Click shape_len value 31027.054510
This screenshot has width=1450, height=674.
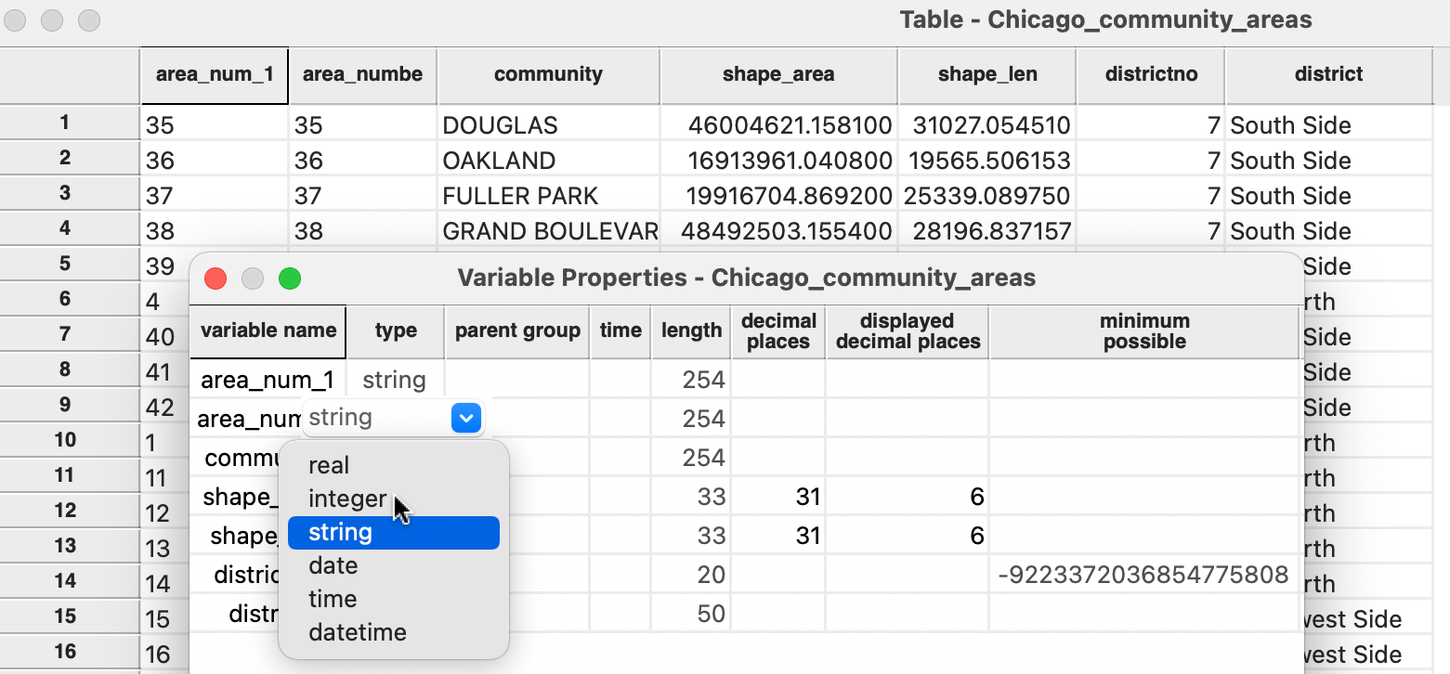[x=987, y=125]
